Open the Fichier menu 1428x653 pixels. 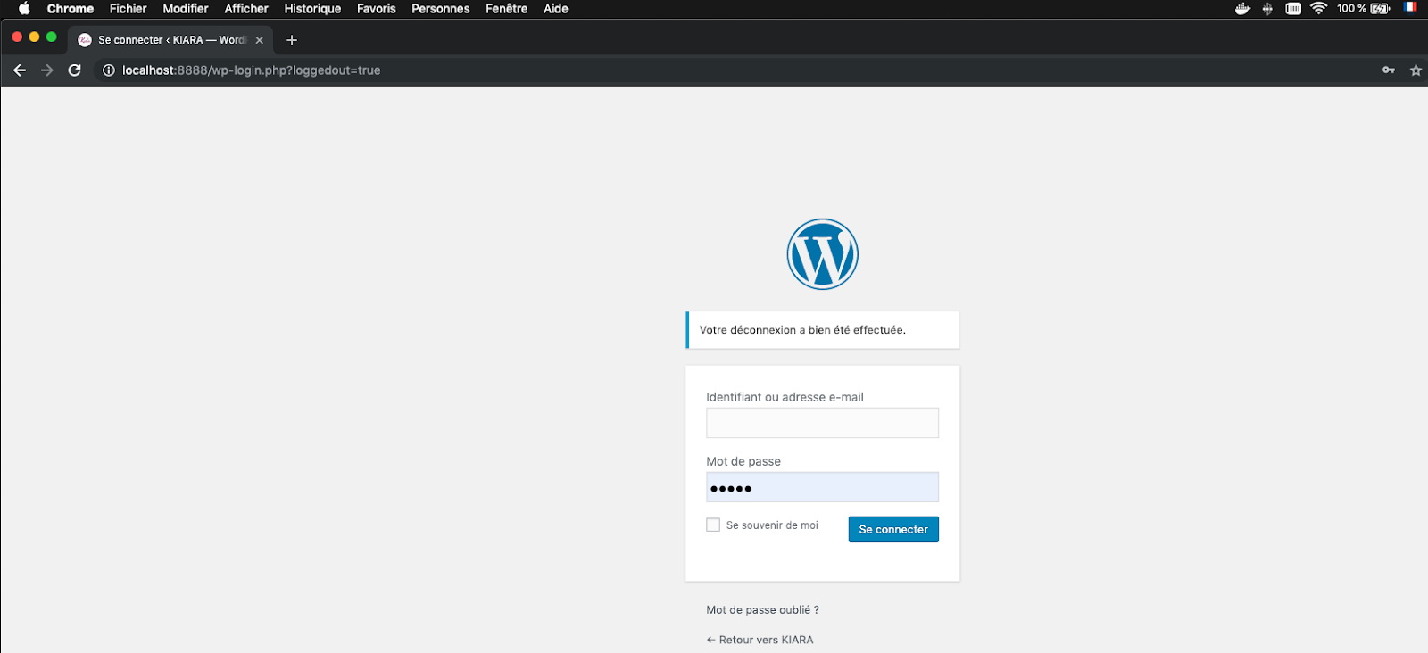(129, 9)
